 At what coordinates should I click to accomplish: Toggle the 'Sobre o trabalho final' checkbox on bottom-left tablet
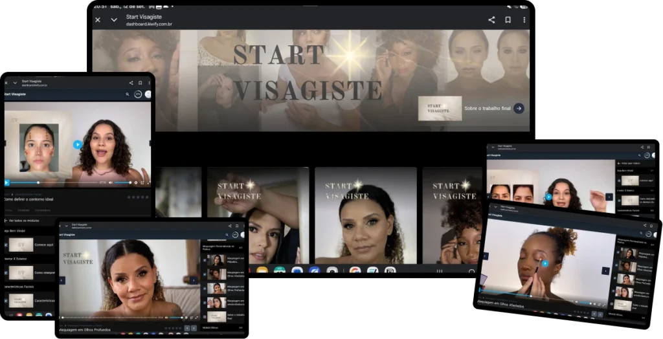click(205, 316)
